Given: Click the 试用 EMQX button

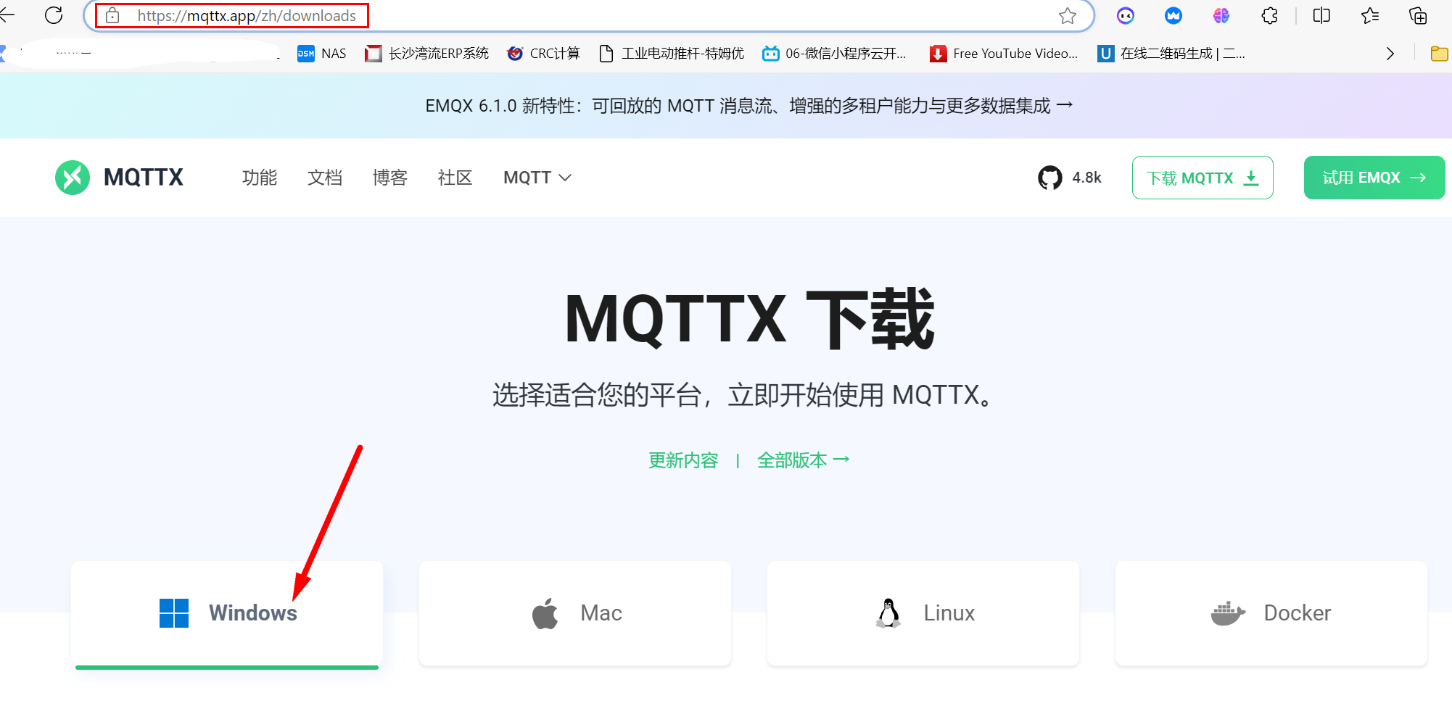Looking at the screenshot, I should coord(1374,178).
